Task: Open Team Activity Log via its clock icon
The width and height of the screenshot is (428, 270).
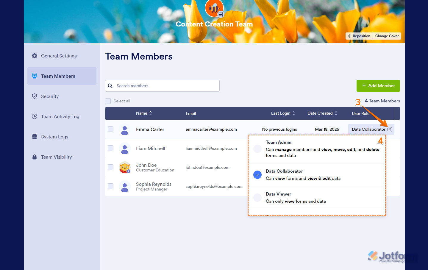Action: (x=35, y=116)
